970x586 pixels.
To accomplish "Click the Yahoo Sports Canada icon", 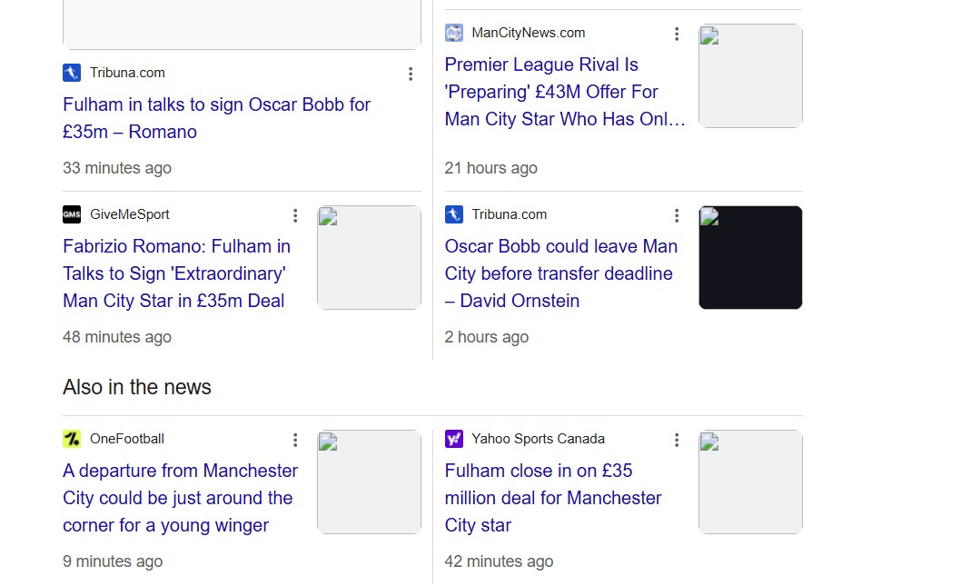I will [454, 439].
